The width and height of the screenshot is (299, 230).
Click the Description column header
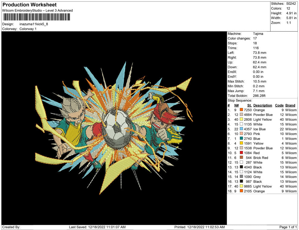tap(262, 105)
